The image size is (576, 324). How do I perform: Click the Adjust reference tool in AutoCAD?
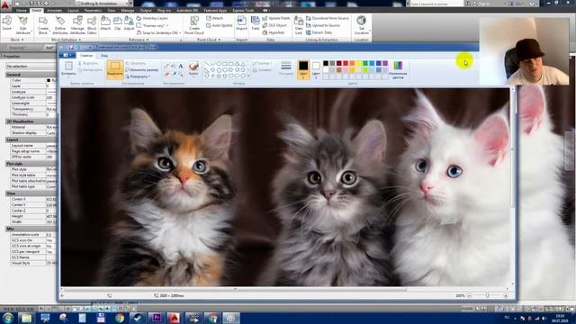[x=129, y=23]
